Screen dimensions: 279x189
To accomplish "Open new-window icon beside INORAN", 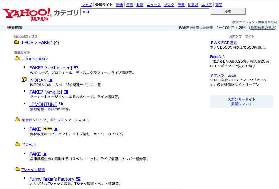I will coord(50,80).
